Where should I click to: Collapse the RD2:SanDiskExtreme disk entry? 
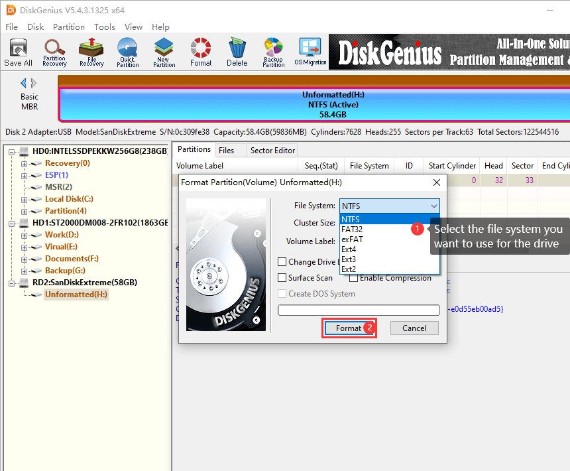(x=10, y=282)
